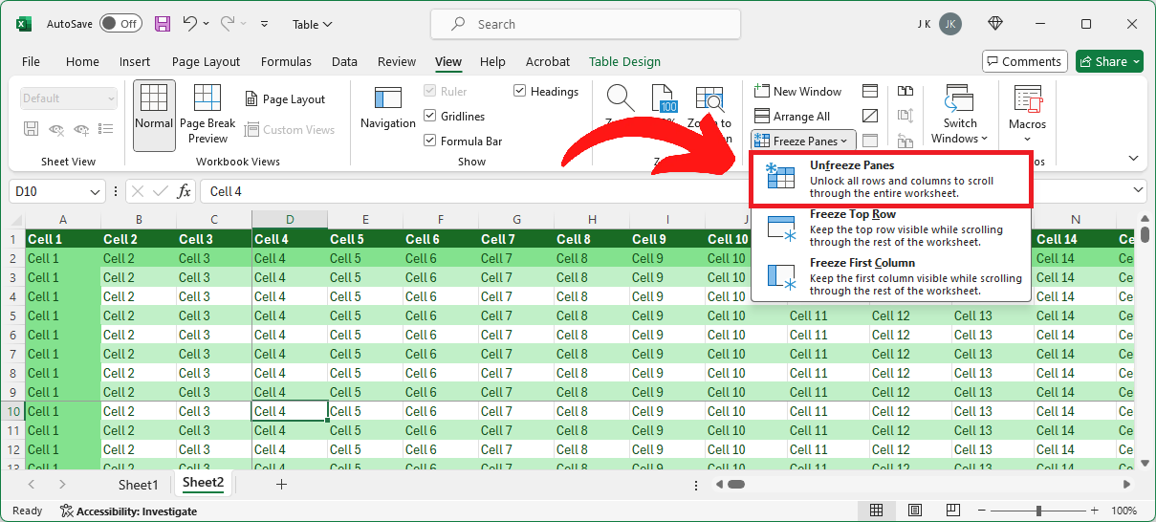This screenshot has width=1156, height=522.
Task: Click the Keep sheet view icon
Action: tap(32, 130)
